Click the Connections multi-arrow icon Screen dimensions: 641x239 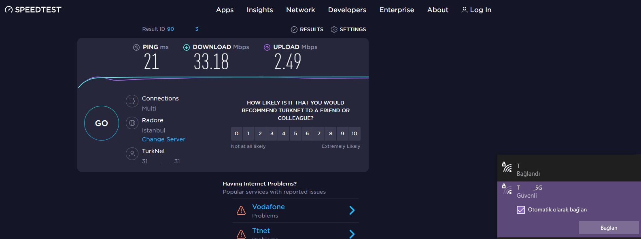[132, 101]
